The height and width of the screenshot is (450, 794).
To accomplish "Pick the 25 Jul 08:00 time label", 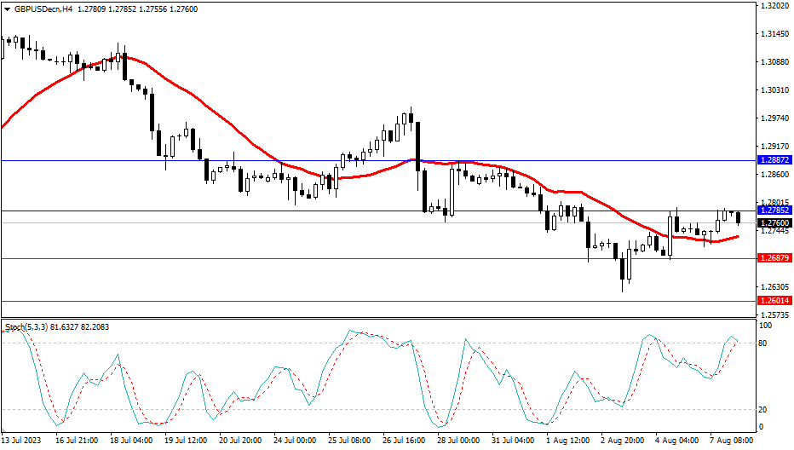I will point(349,441).
